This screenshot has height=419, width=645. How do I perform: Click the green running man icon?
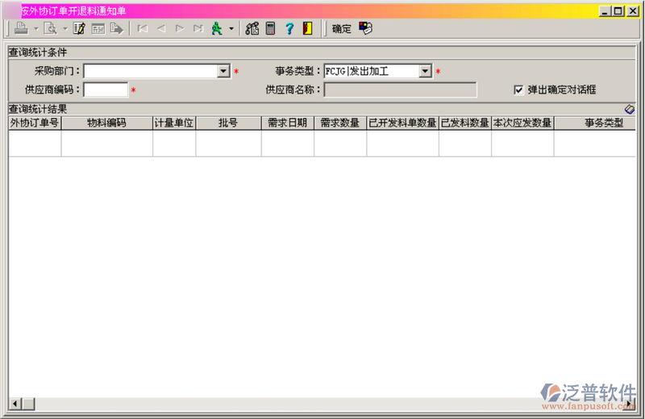pos(217,28)
